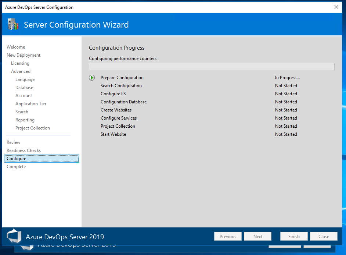Click the Azure DevOps logo in footer
Screen dimensions: 346x255
coord(14,236)
